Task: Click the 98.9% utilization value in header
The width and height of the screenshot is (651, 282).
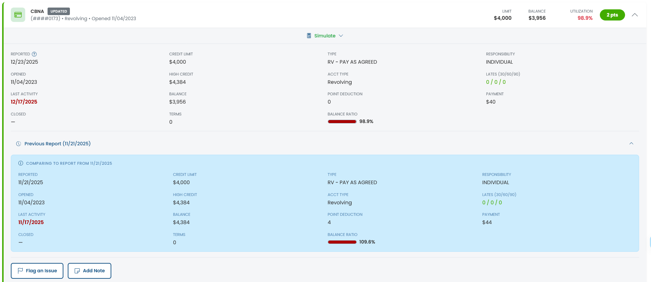Action: click(x=585, y=18)
